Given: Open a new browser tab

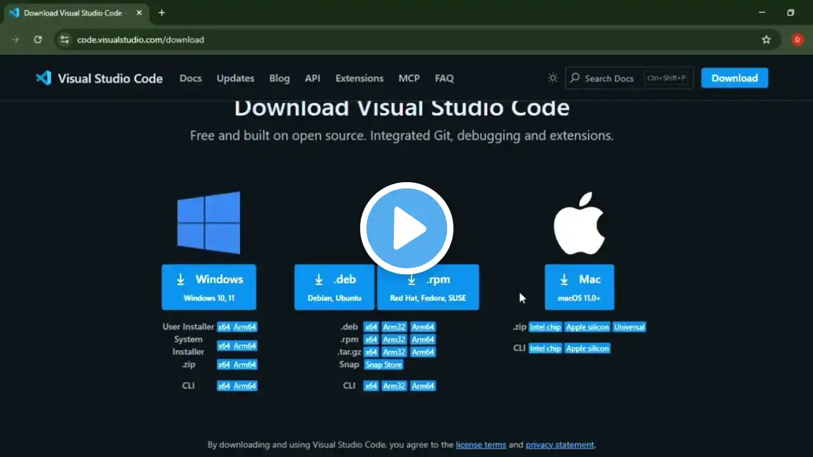Looking at the screenshot, I should 161,13.
